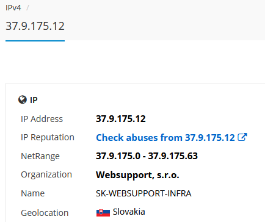265x222 pixels.
Task: Click the IP Address label
Action: point(42,119)
